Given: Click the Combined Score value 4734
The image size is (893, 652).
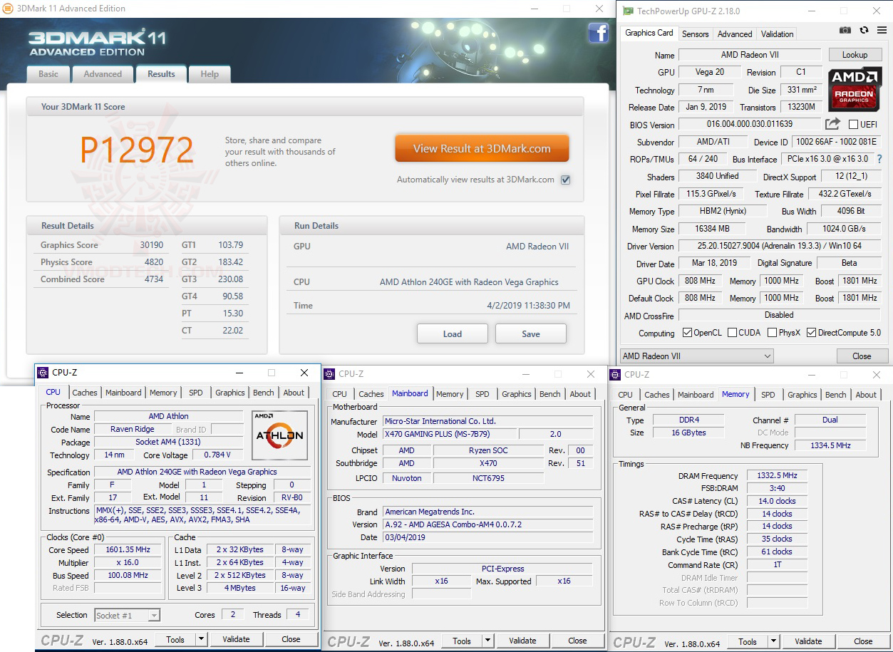Looking at the screenshot, I should (154, 279).
